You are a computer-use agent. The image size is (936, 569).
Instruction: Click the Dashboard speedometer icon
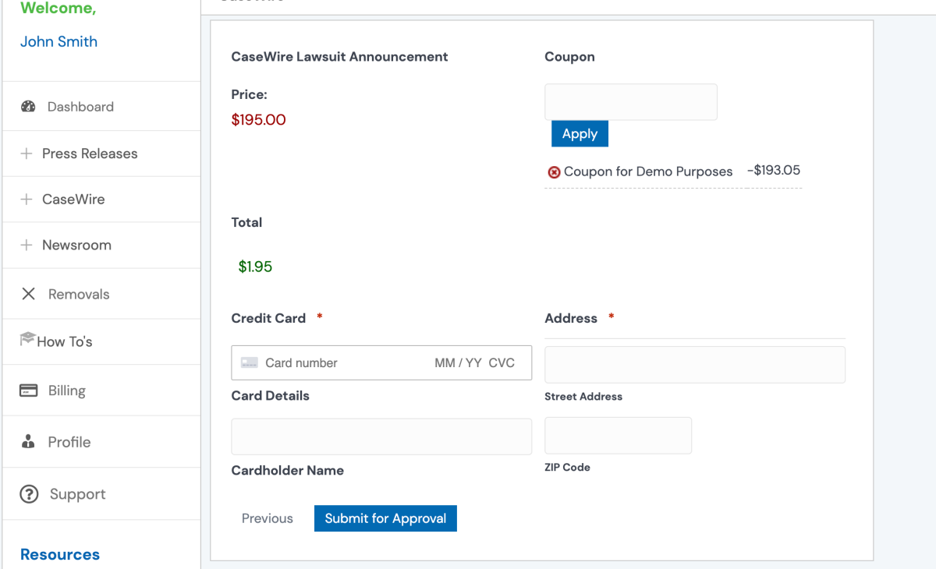(29, 106)
